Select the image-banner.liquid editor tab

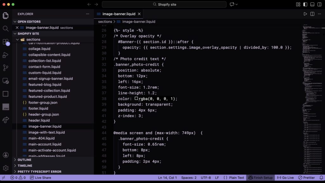pos(119,14)
